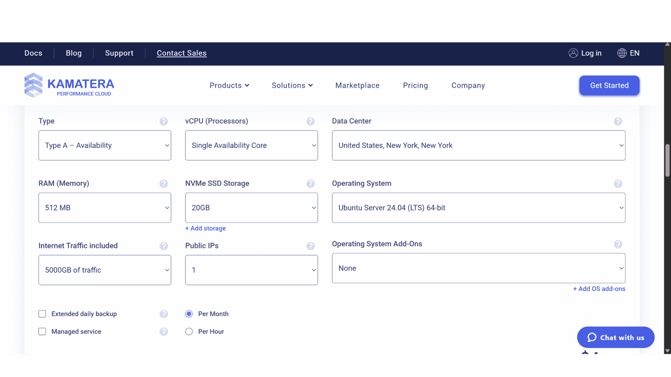Enable Managed service checkbox

(x=42, y=331)
